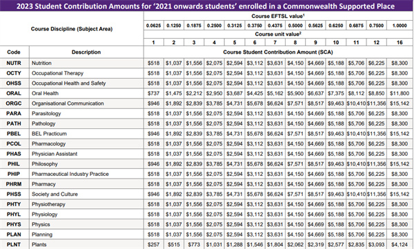
Task: Click the OHSS code cell
Action: 14,83
